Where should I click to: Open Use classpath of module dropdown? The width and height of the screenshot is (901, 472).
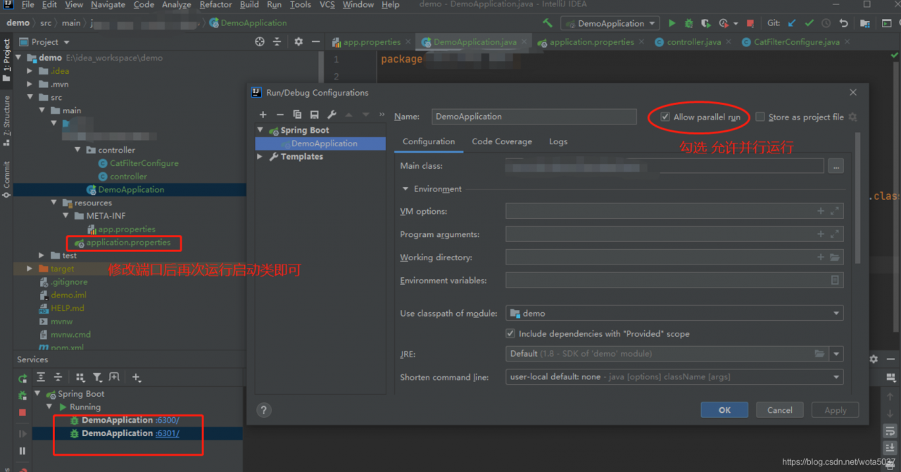tap(674, 313)
